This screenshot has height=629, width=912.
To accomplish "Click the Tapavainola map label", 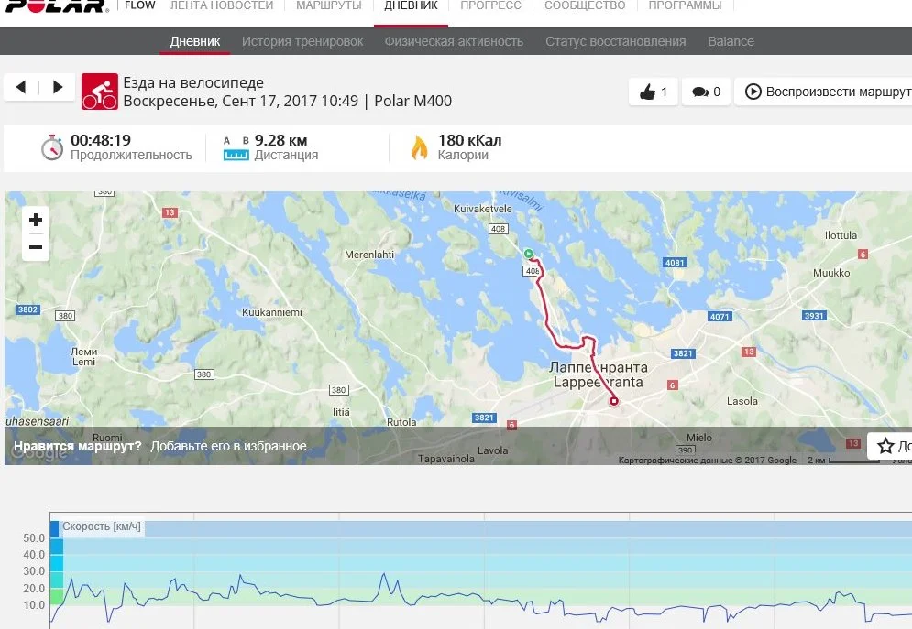I will [x=446, y=459].
